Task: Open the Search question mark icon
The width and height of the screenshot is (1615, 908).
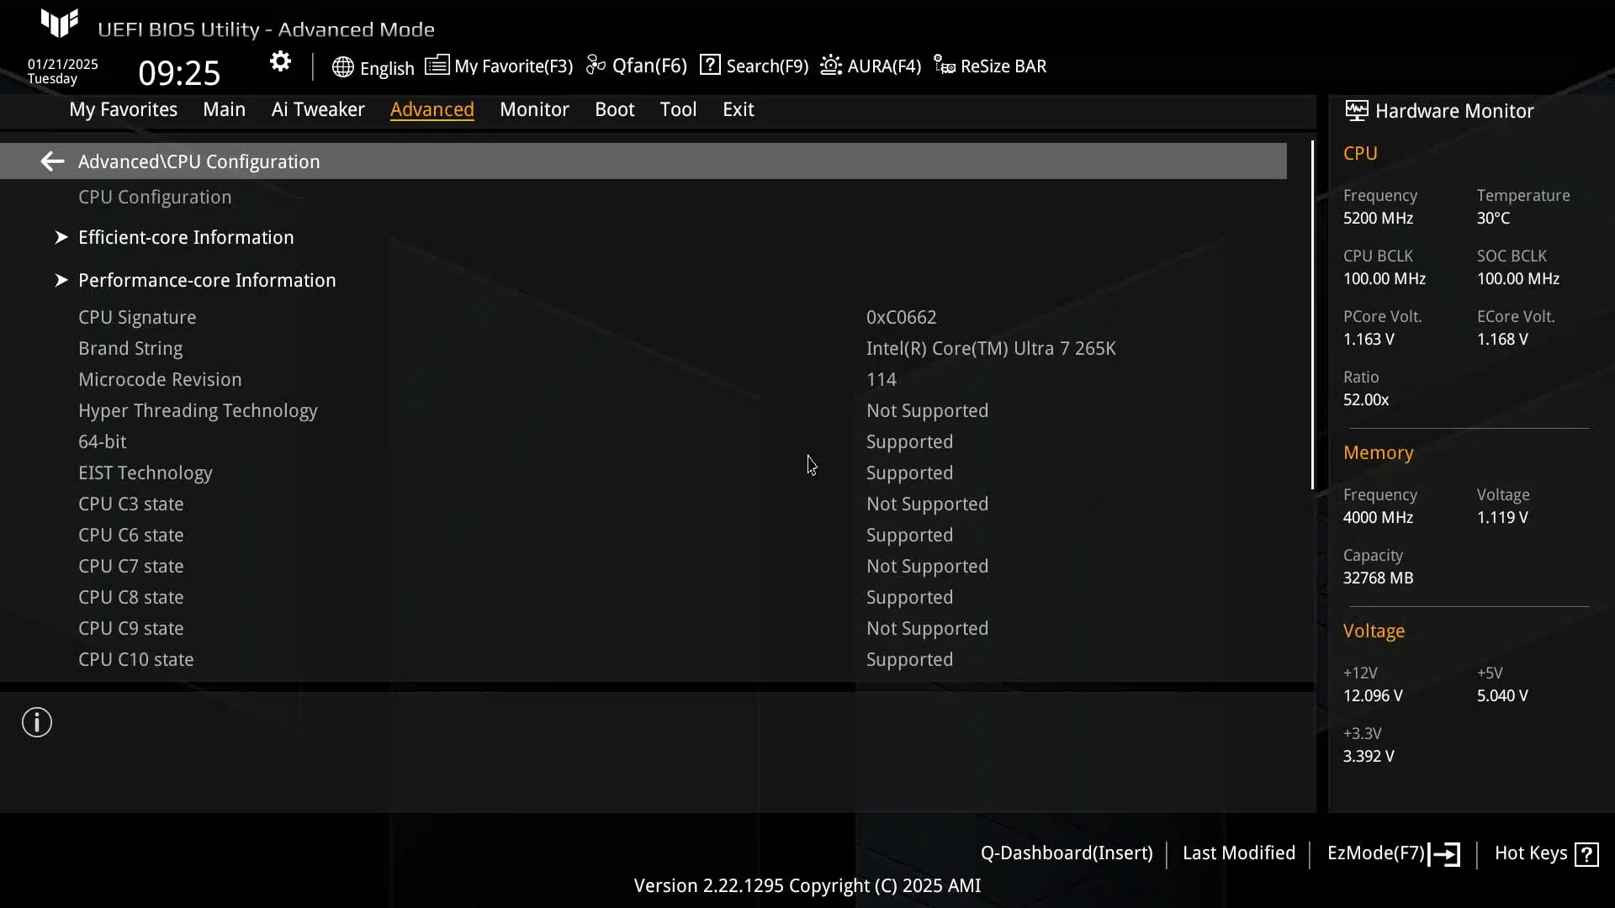Action: [710, 65]
